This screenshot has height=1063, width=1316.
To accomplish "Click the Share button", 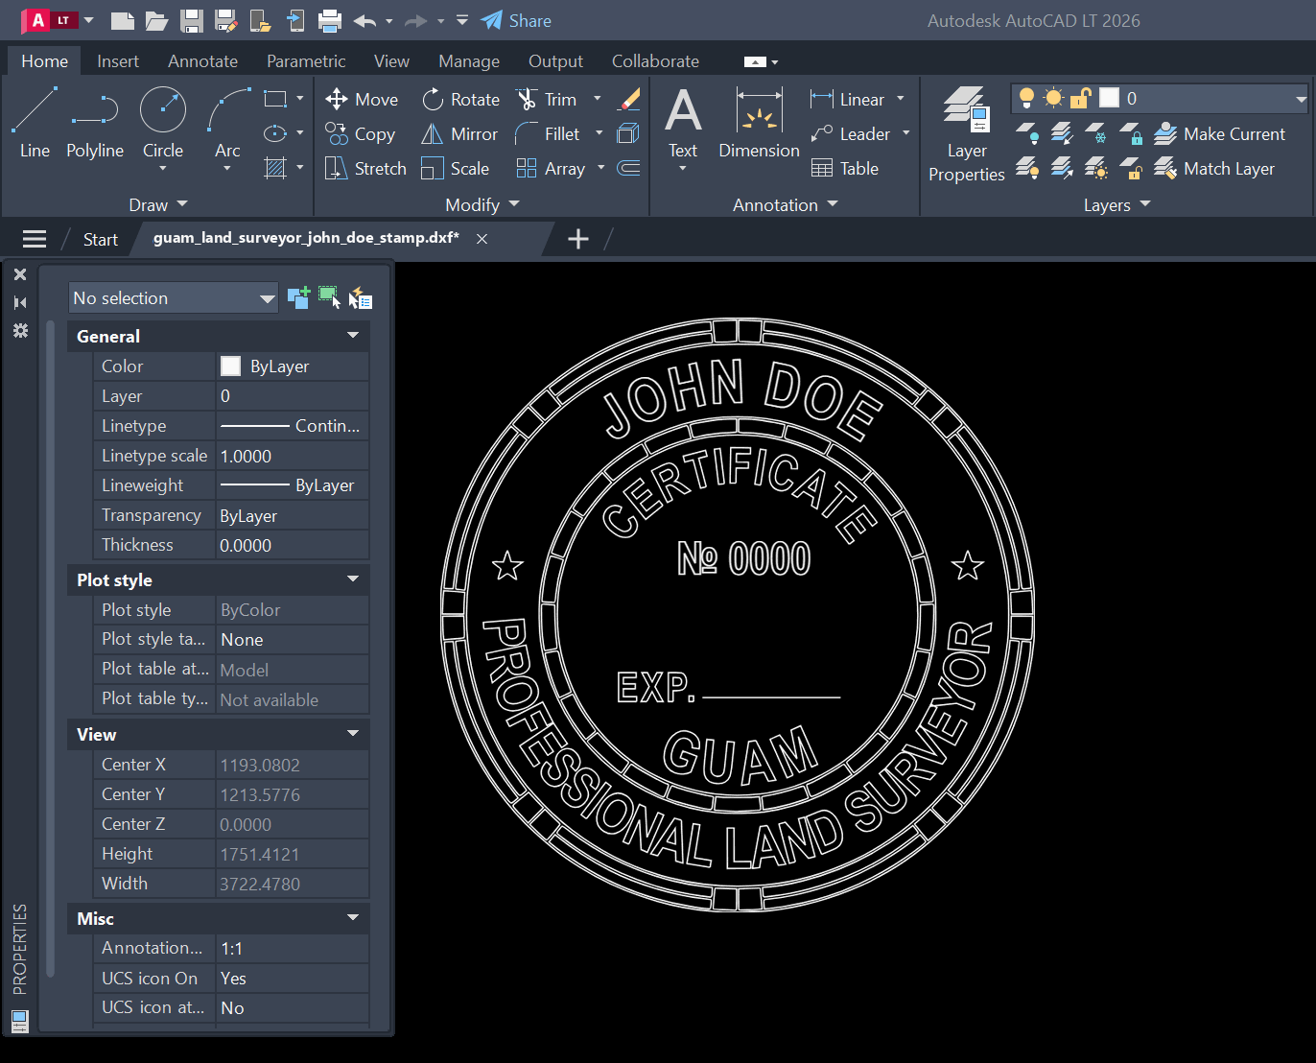I will tap(516, 20).
